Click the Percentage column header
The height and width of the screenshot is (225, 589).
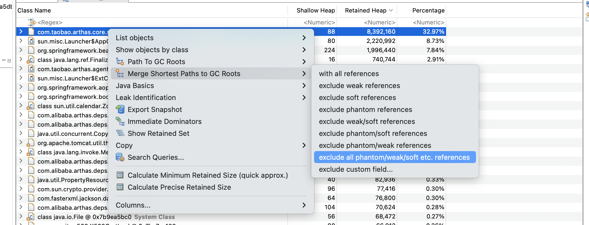pos(422,10)
